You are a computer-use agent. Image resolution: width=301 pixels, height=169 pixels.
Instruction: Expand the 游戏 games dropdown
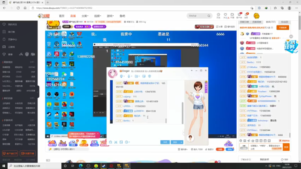pyautogui.click(x=110, y=16)
